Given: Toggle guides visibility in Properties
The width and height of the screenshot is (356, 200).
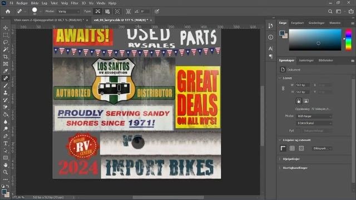Looking at the screenshot, I should pyautogui.click(x=301, y=148).
